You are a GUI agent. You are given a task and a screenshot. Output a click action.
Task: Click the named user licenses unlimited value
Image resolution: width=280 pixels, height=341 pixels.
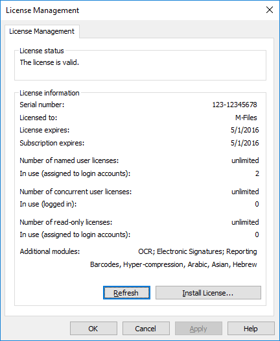click(x=245, y=160)
